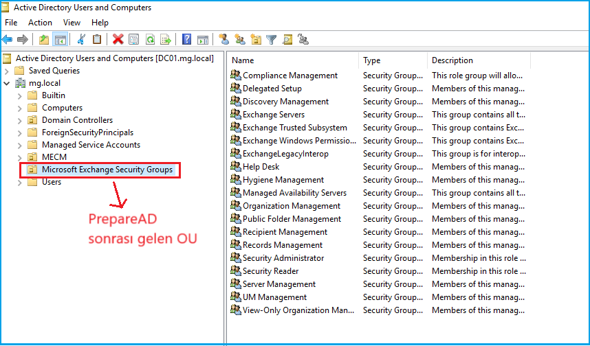Expand the Domain Controllers tree node
This screenshot has height=346, width=590.
(x=19, y=120)
